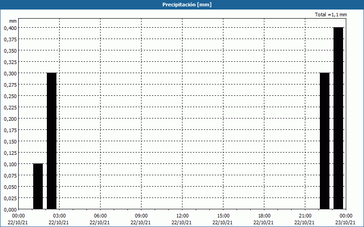Click the 0,350 y-axis label

click(10, 51)
